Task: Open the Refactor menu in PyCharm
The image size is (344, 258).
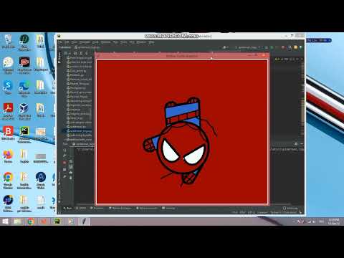Action: (x=105, y=42)
